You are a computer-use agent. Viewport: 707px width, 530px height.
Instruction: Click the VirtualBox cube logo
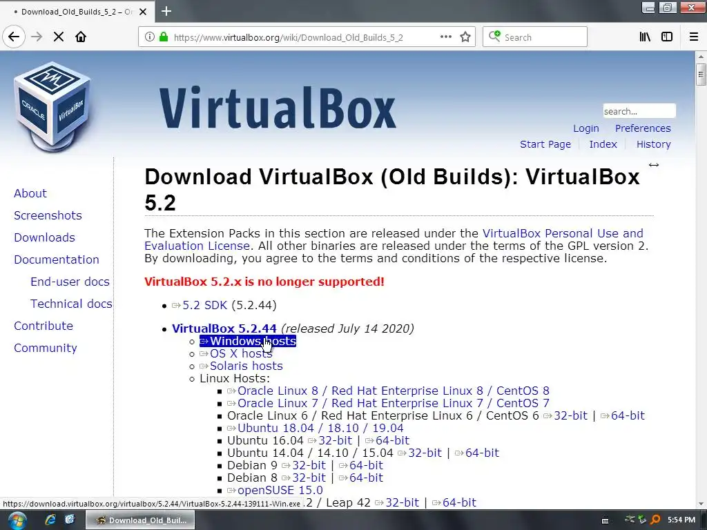52,107
